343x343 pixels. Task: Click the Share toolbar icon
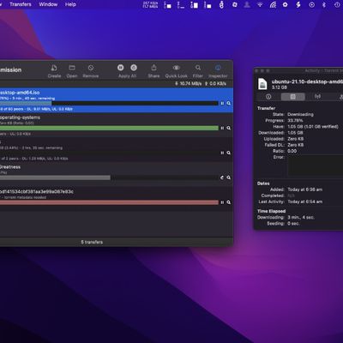click(x=153, y=68)
